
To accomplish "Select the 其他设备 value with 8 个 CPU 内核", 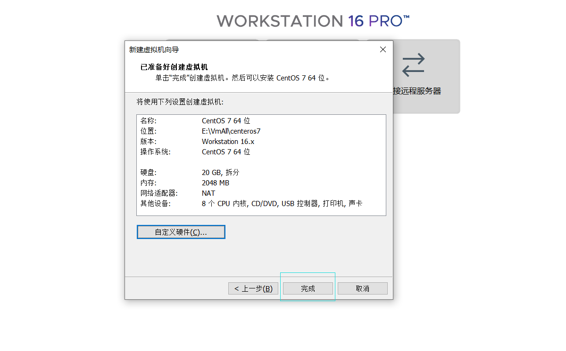I will [x=282, y=204].
